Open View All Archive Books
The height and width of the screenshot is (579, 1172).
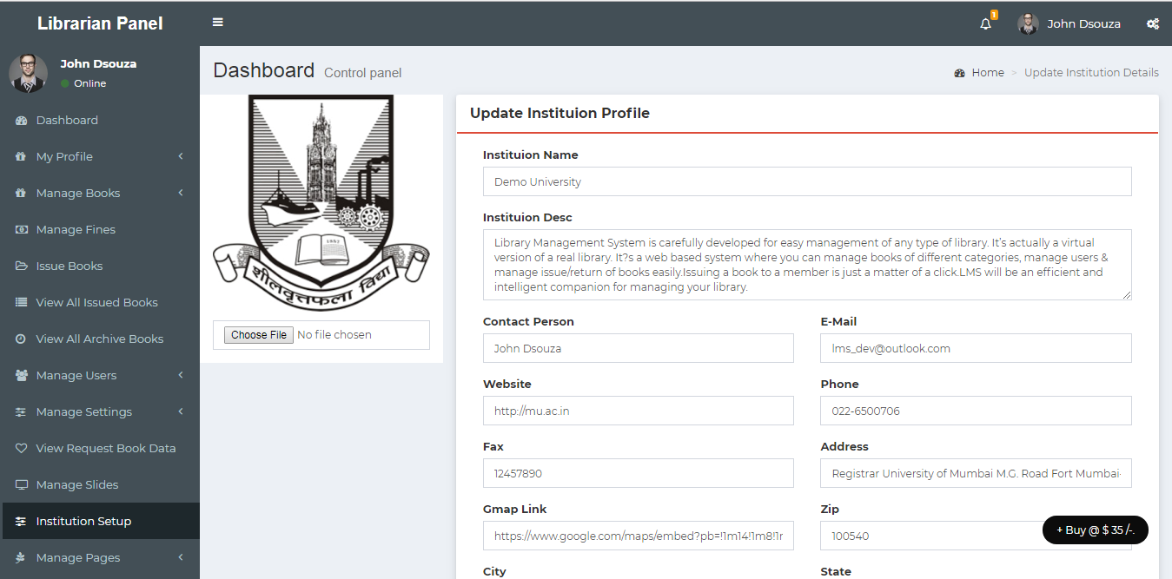pyautogui.click(x=100, y=339)
